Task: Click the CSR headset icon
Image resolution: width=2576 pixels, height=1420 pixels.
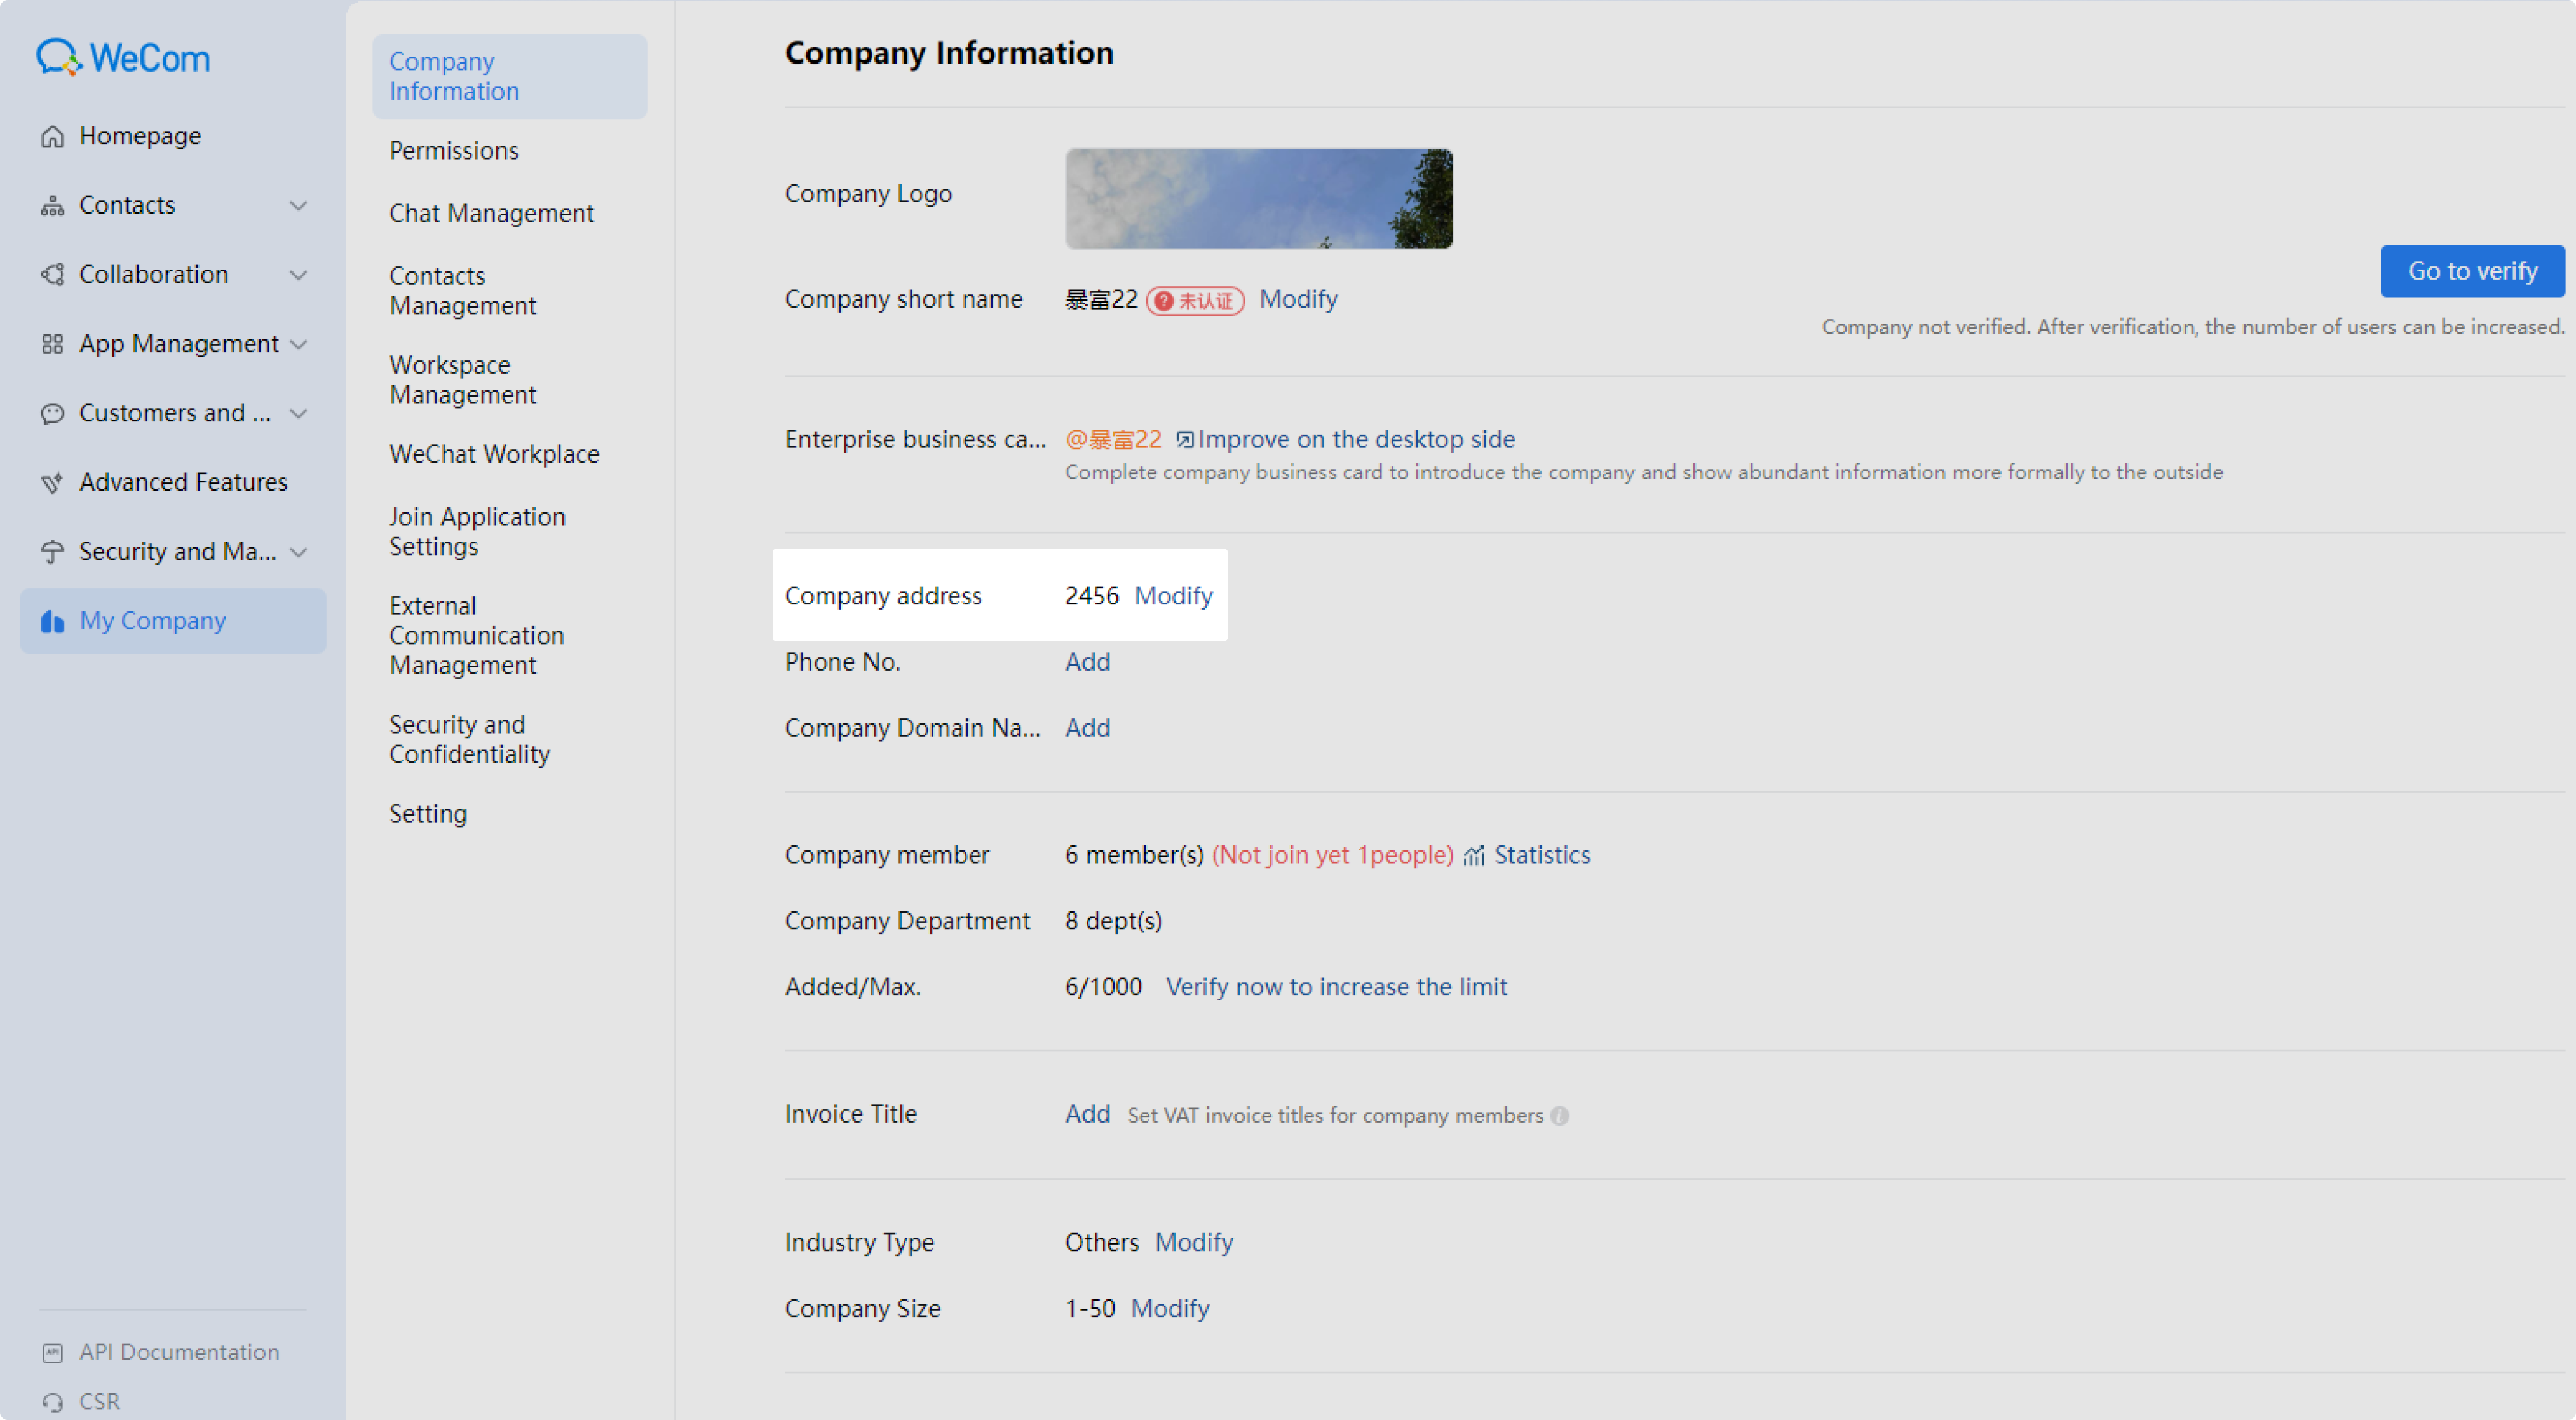Action: (53, 1402)
